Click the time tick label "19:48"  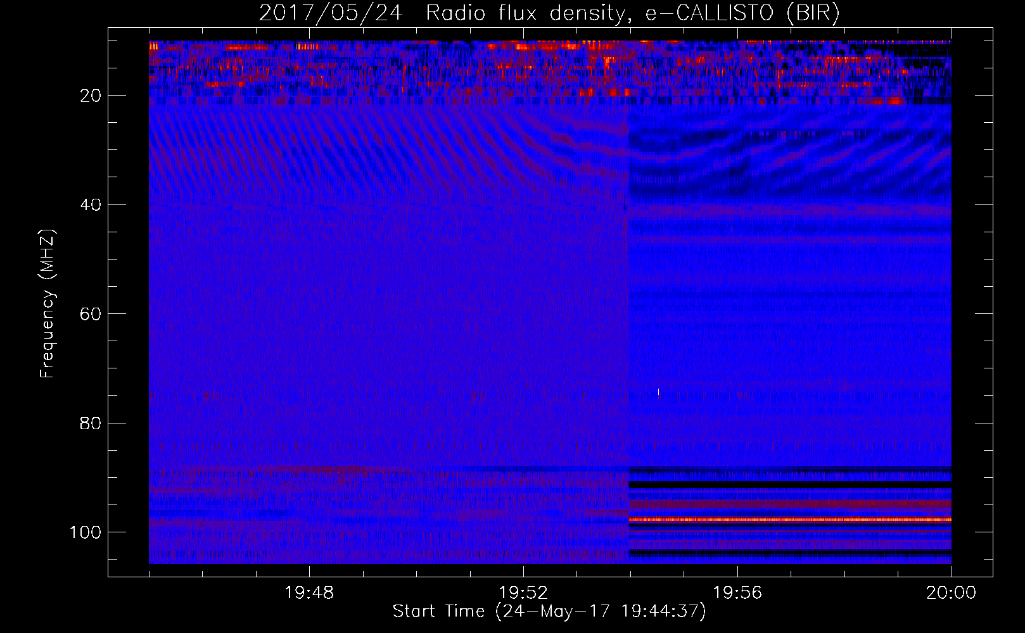coord(309,593)
